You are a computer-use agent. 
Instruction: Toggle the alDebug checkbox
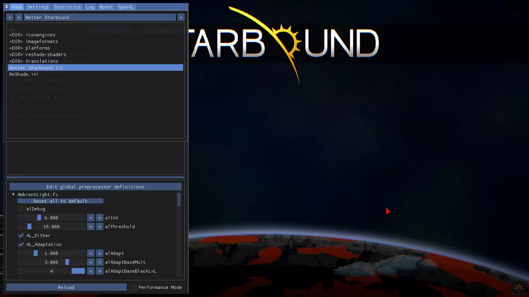21,209
